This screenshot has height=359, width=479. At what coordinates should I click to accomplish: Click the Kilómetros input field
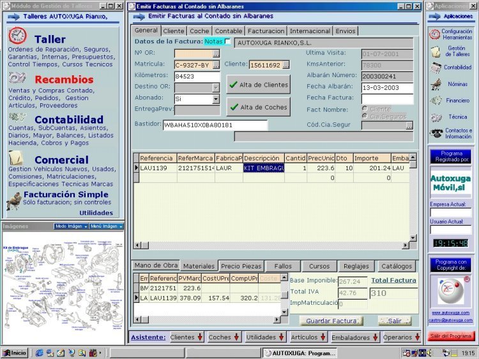197,77
